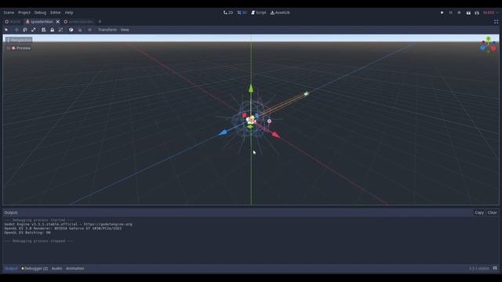The height and width of the screenshot is (282, 502).
Task: Click the 'Godot Engine v3.3.1.stable.official' output line
Action: coord(68,225)
